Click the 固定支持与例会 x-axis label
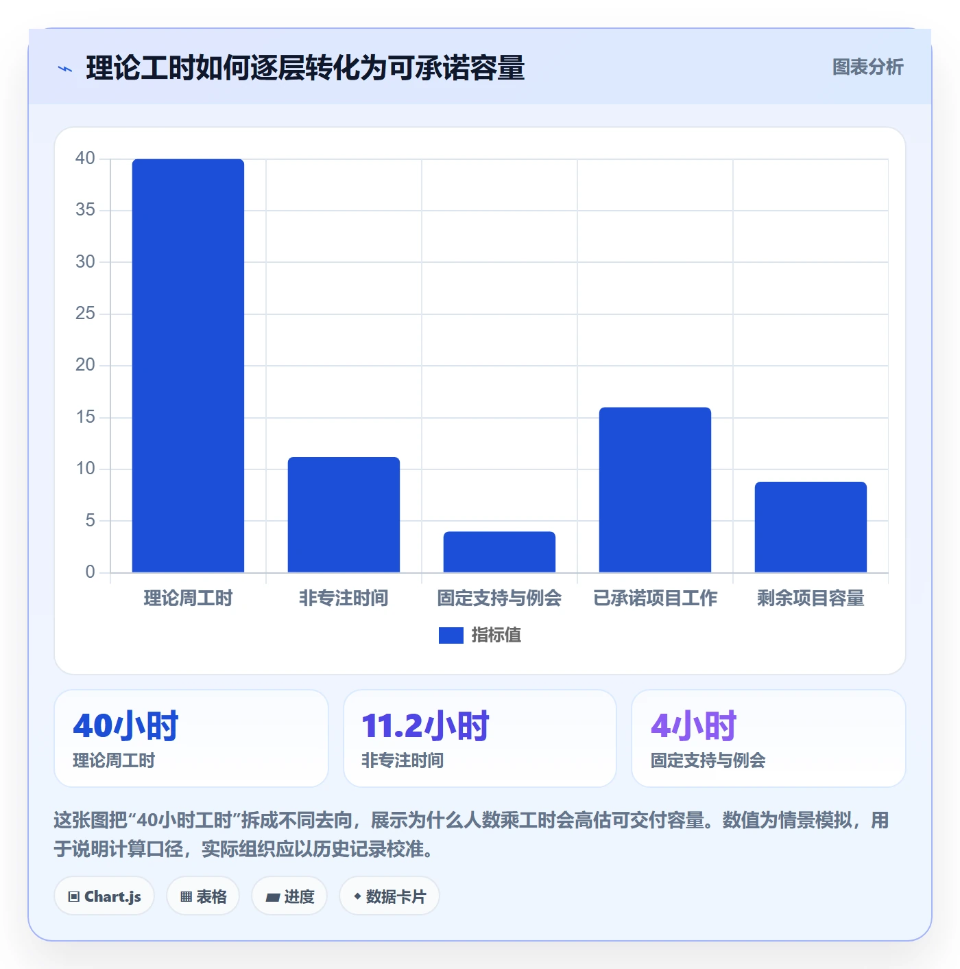This screenshot has width=960, height=969. (499, 598)
